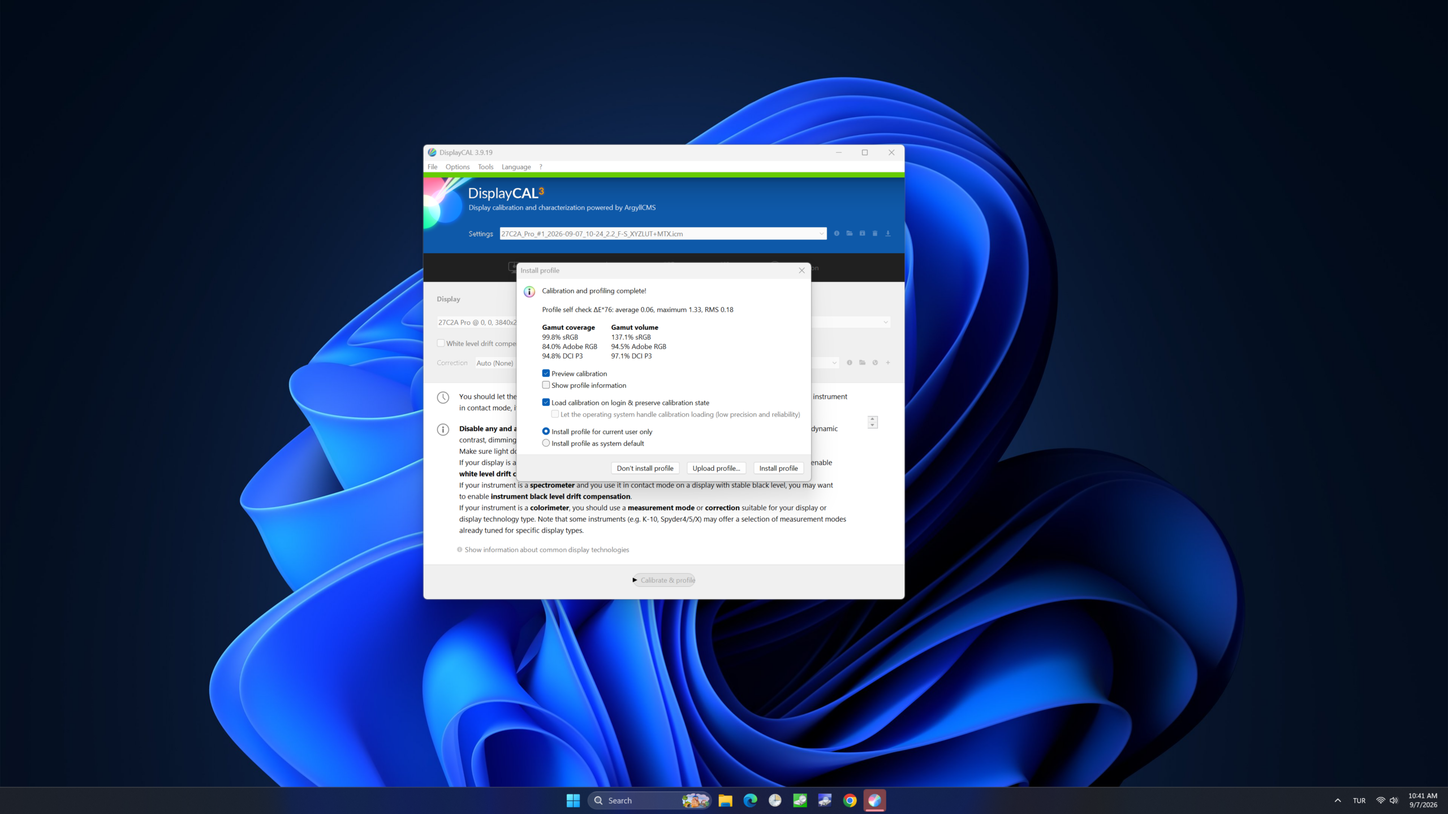Click the '99.8% sRGB' gamut coverage value
Viewport: 1448px width, 814px height.
[x=560, y=337]
